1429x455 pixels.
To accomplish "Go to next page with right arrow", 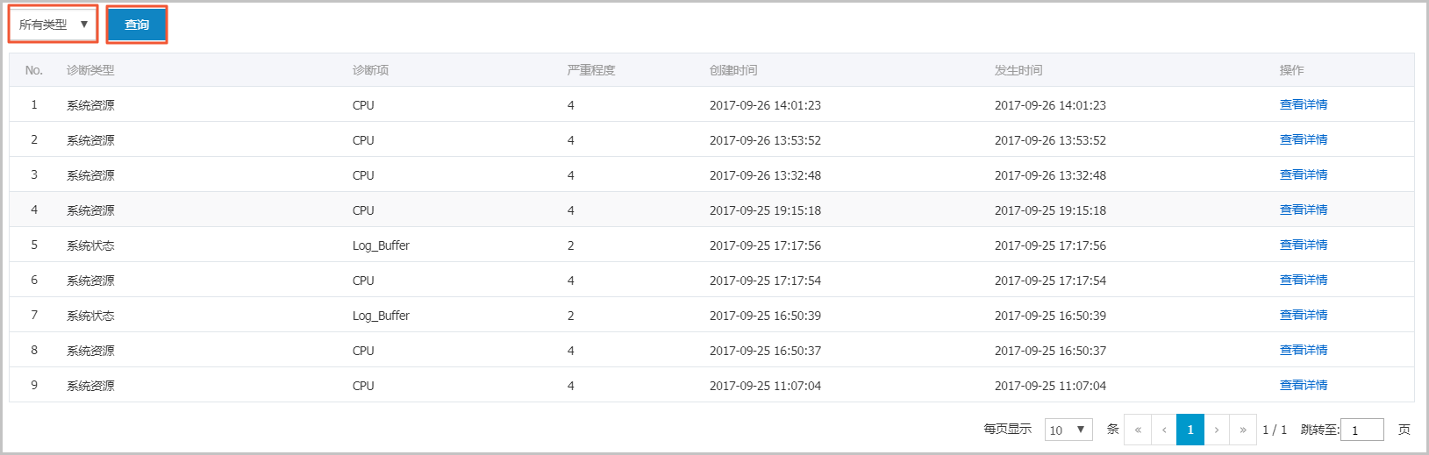I will tap(1217, 430).
